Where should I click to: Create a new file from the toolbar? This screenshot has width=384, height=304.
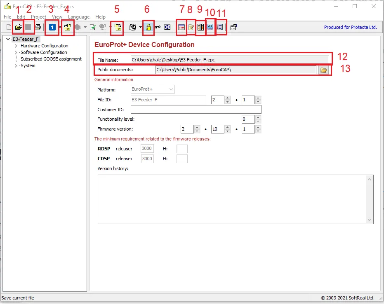pos(9,27)
